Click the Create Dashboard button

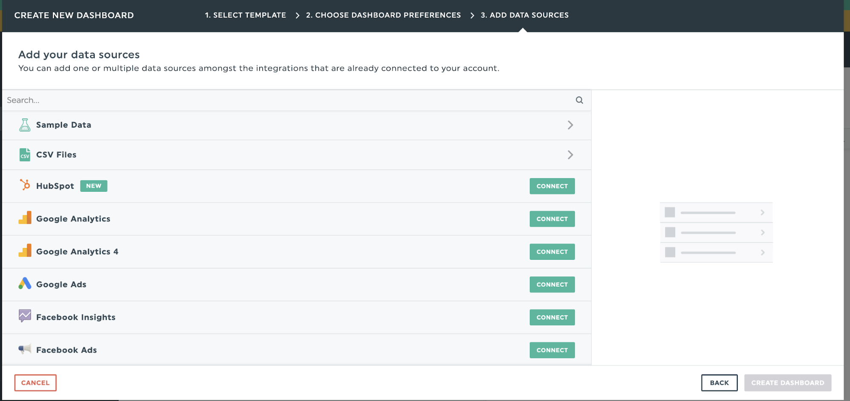(787, 383)
